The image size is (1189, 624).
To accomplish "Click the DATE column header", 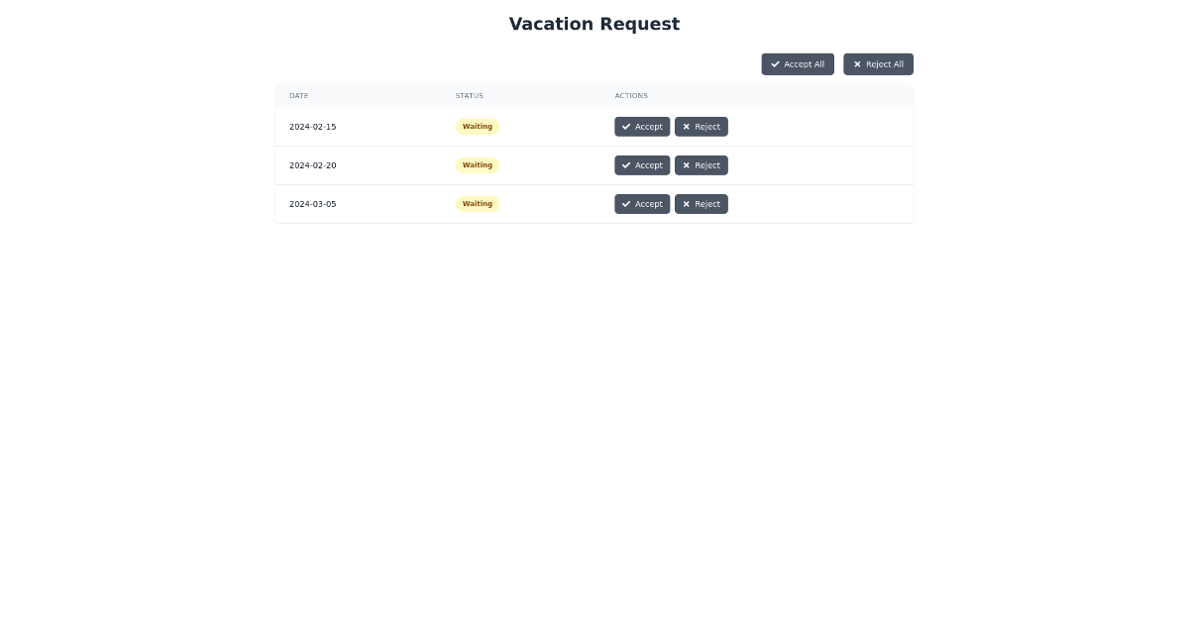I will [299, 96].
